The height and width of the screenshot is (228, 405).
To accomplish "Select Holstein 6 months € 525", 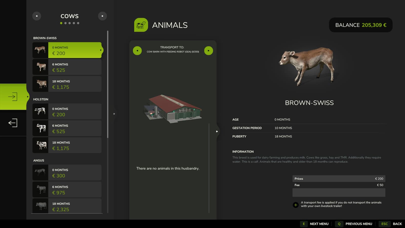I will [67, 128].
